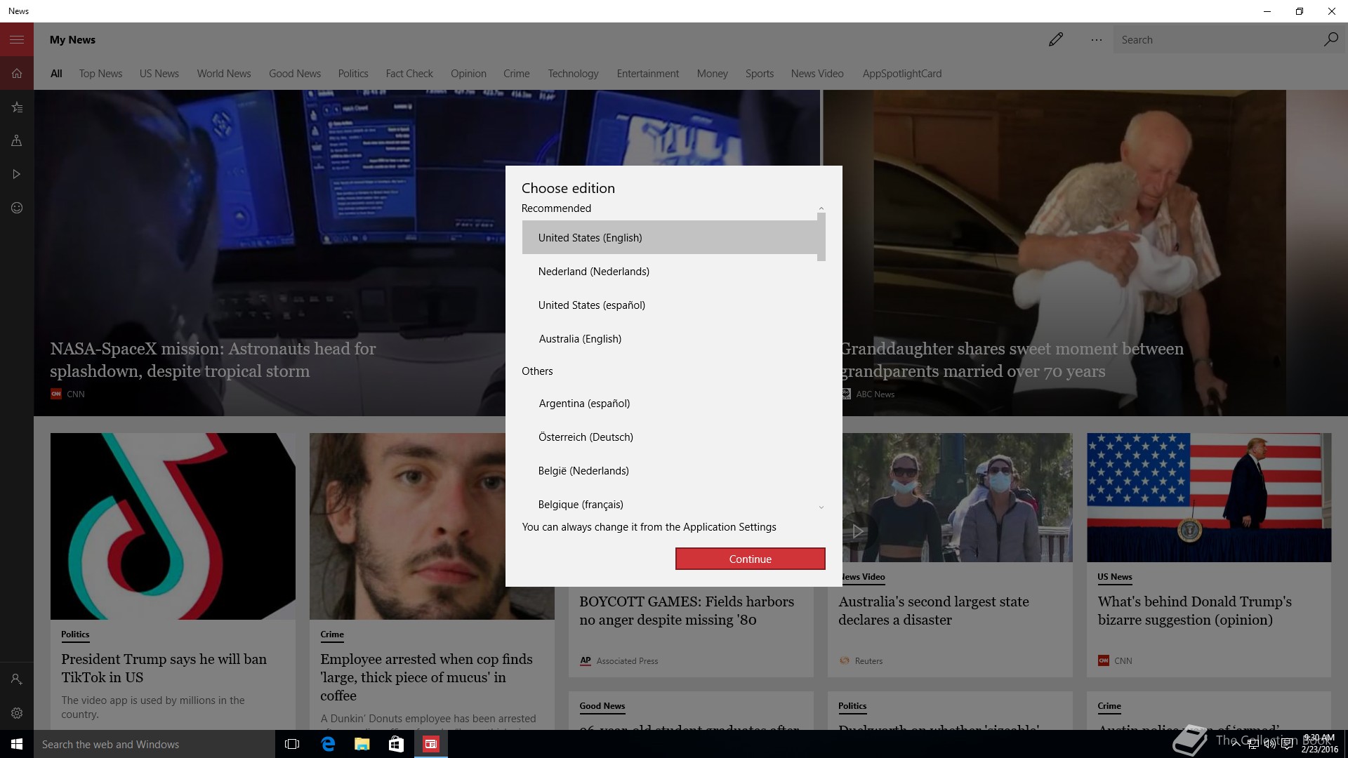
Task: Open the Technology tab
Action: pyautogui.click(x=573, y=74)
